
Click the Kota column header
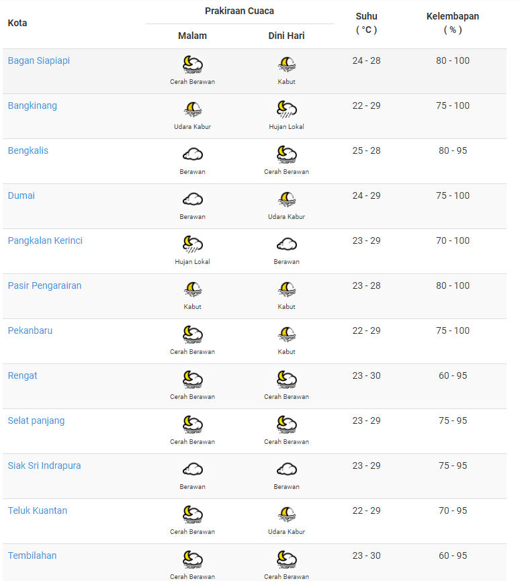pyautogui.click(x=17, y=23)
